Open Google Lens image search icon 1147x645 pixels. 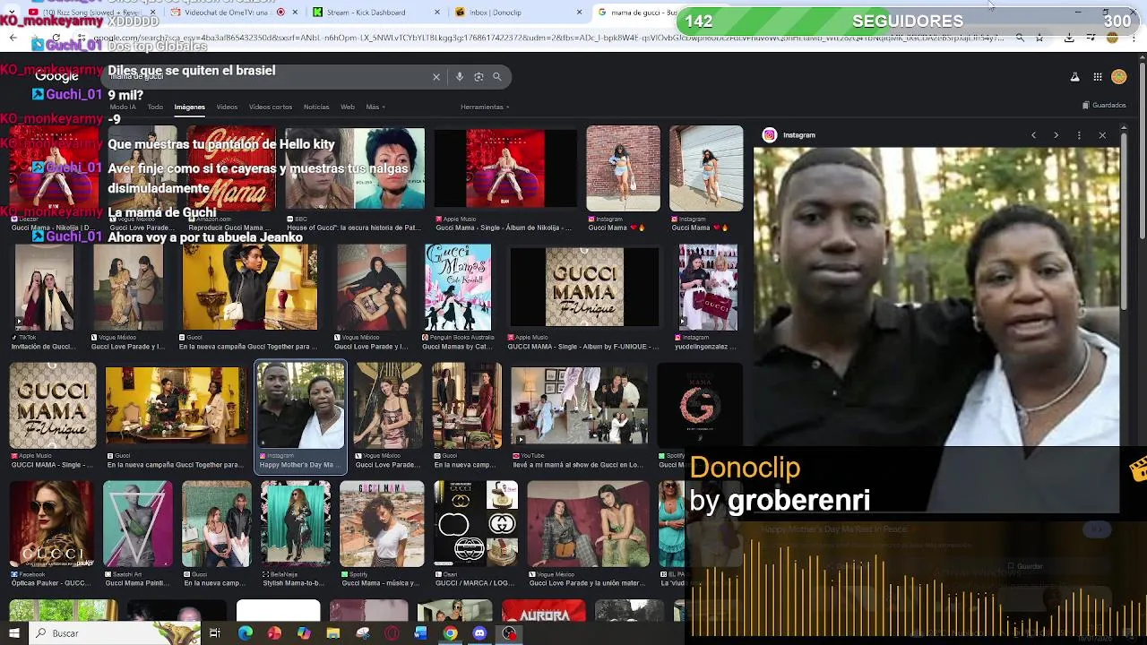point(479,77)
